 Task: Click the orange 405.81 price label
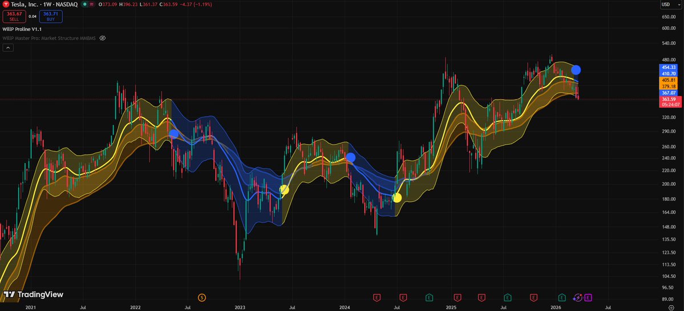(669, 80)
